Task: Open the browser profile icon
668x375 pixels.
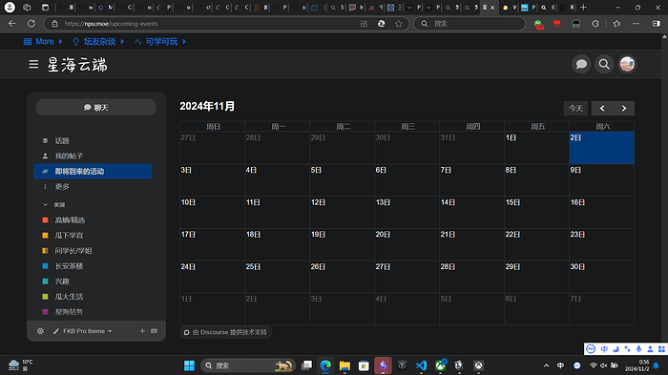Action: (x=10, y=8)
